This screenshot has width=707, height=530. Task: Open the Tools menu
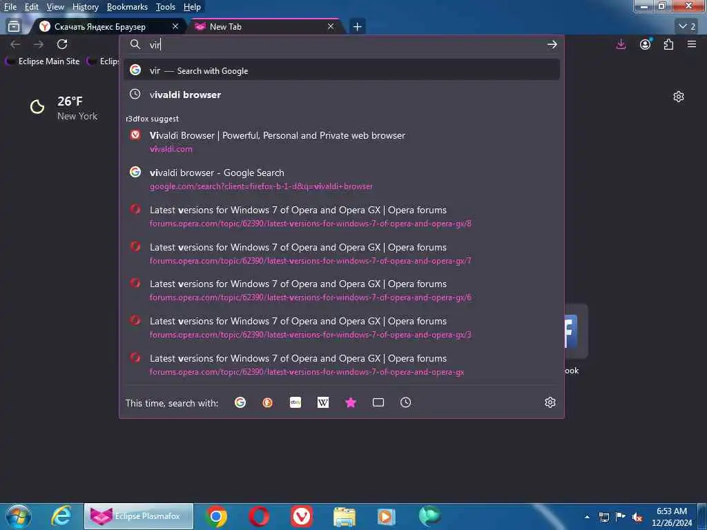coord(165,7)
